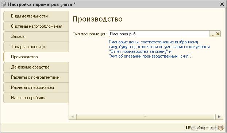Image resolution: width=227 pixels, height=133 pixels.
Task: Click the "Отчет производства за смену" hint text
Action: click(x=138, y=51)
